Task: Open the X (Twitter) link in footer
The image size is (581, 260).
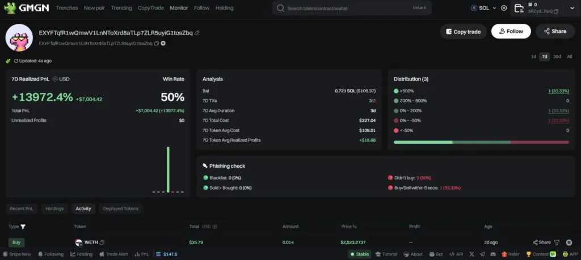Action: tap(470, 254)
